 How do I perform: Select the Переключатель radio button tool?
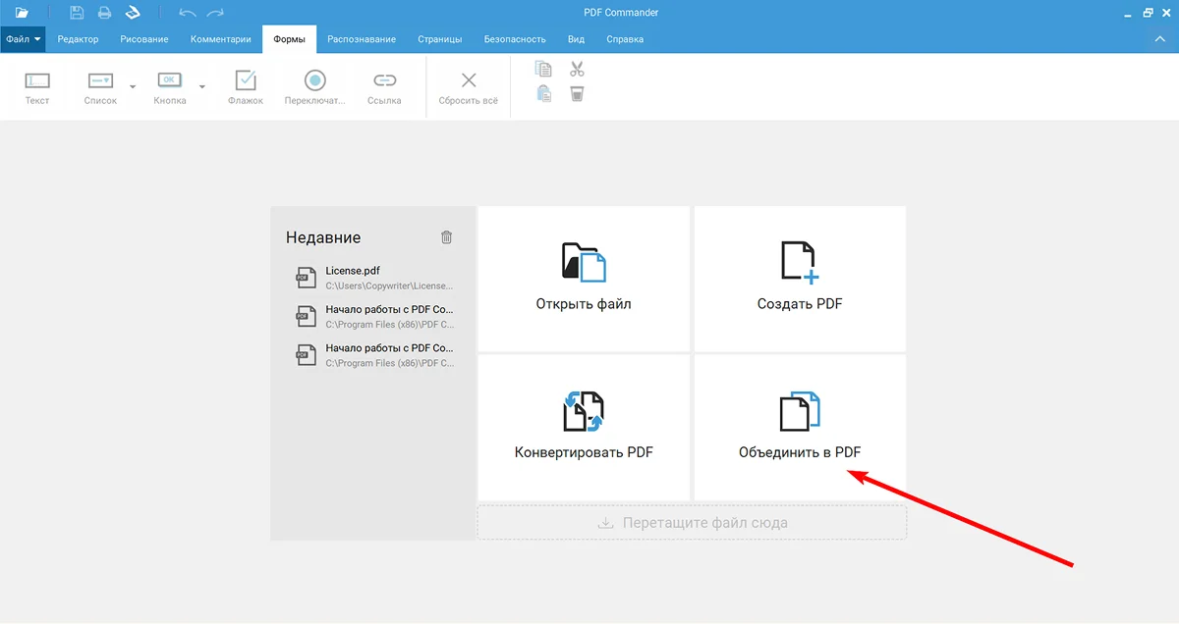(315, 87)
